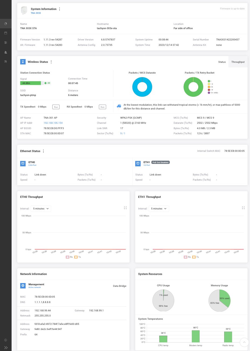
Task: Click the user account icon in the sidebar
Action: click(x=6, y=52)
